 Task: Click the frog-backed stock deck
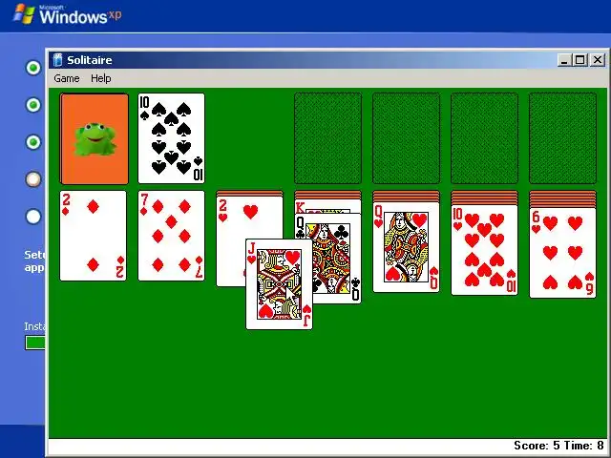tap(94, 138)
